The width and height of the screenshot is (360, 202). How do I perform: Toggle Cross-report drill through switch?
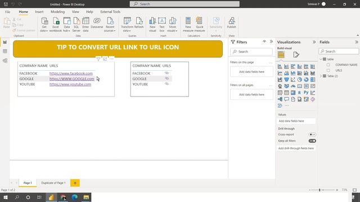(312, 135)
